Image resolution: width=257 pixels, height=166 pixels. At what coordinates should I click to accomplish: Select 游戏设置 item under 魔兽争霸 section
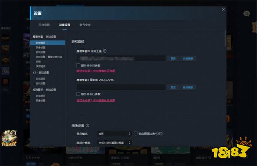click(41, 52)
